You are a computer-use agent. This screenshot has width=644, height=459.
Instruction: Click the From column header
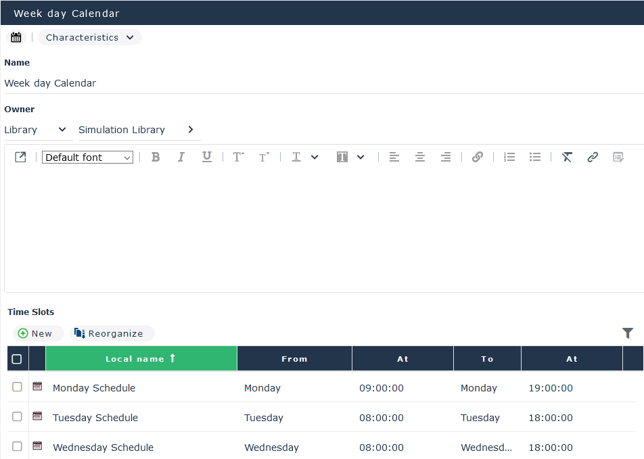(294, 359)
